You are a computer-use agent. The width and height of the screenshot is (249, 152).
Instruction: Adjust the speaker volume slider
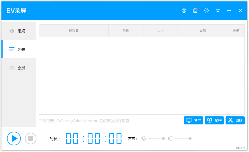[190, 138]
